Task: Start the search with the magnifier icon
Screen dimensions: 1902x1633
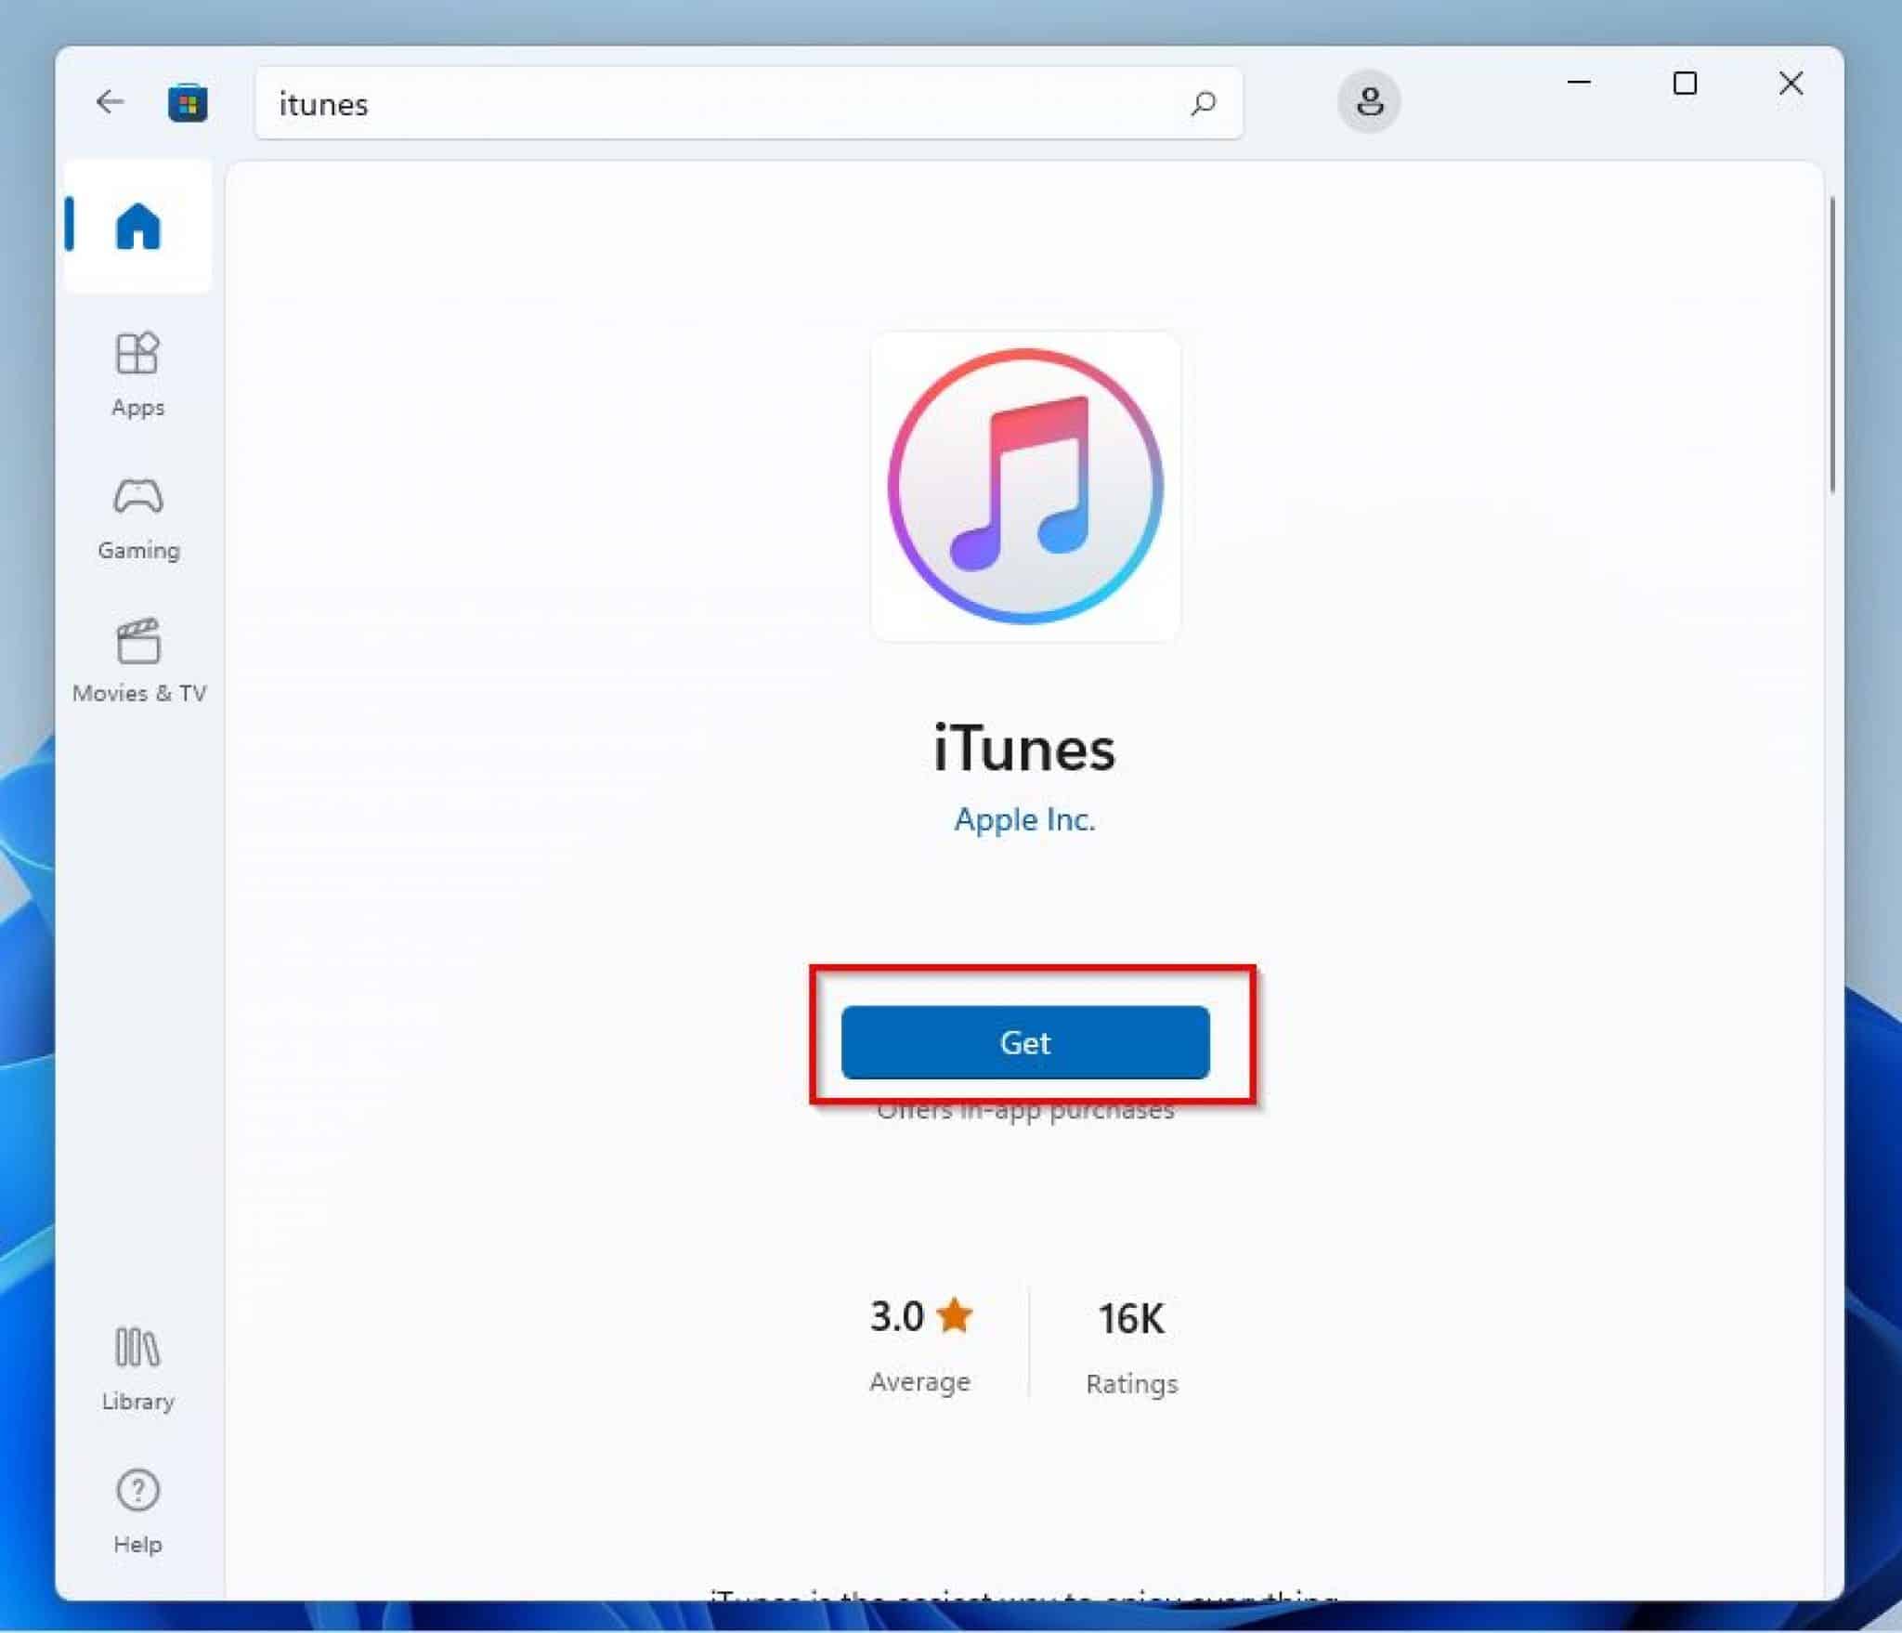Action: coord(1203,104)
